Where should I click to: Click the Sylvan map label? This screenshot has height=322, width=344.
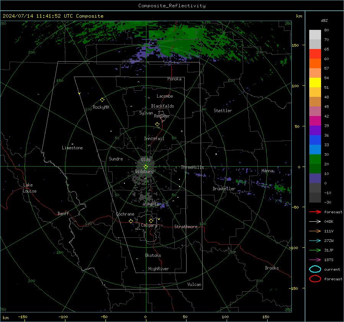[146, 113]
